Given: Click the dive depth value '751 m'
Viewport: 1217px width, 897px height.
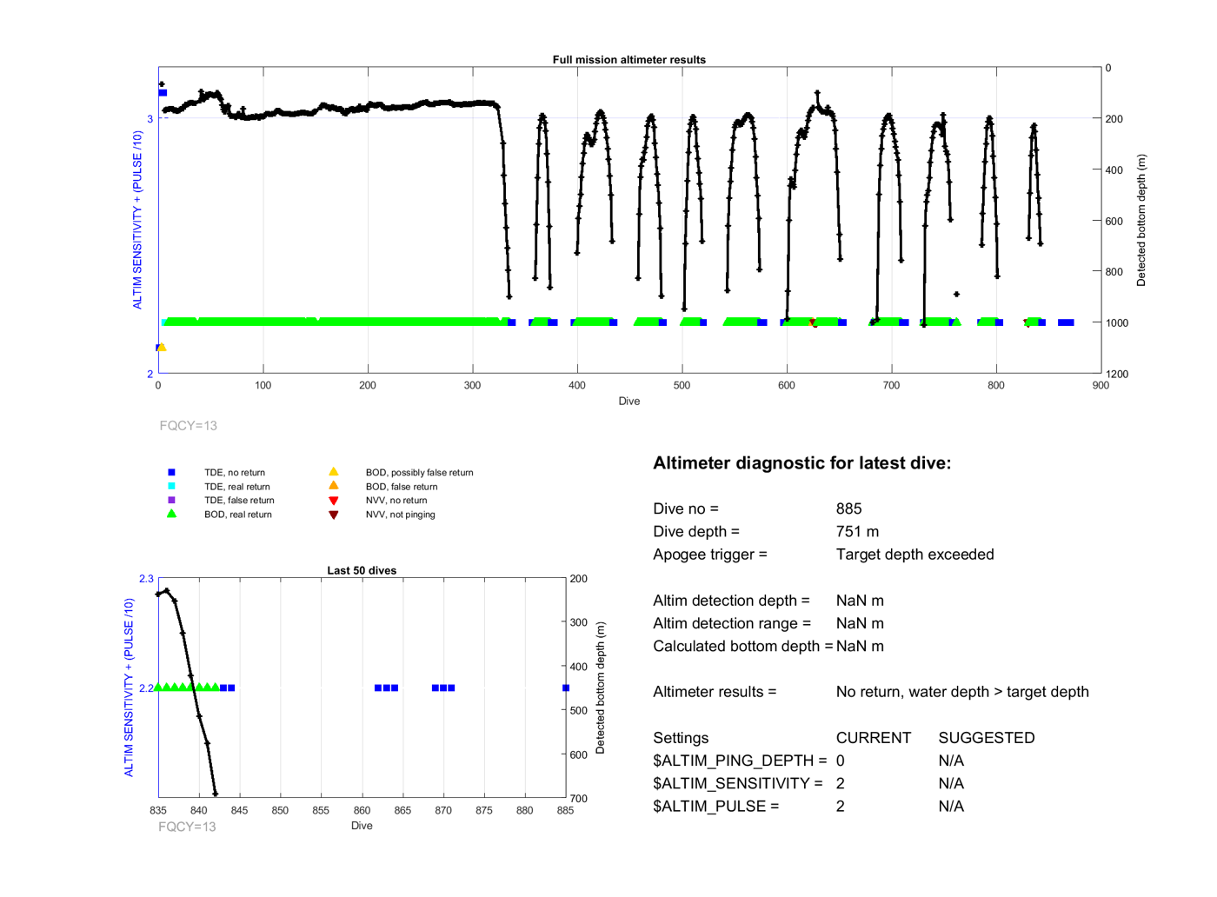Looking at the screenshot, I should (x=857, y=532).
